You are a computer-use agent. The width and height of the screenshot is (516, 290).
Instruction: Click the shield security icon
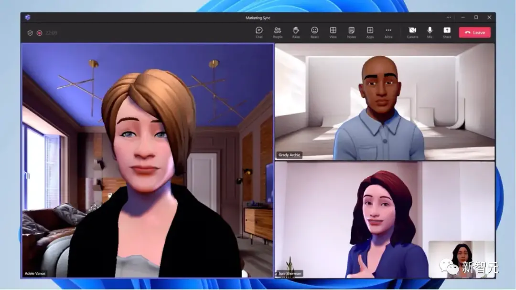(x=30, y=33)
